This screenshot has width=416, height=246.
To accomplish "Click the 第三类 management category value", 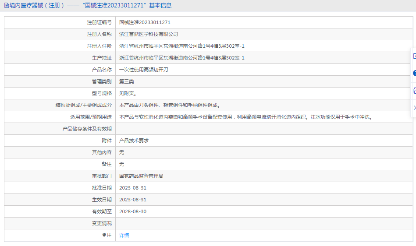I will pyautogui.click(x=127, y=81).
